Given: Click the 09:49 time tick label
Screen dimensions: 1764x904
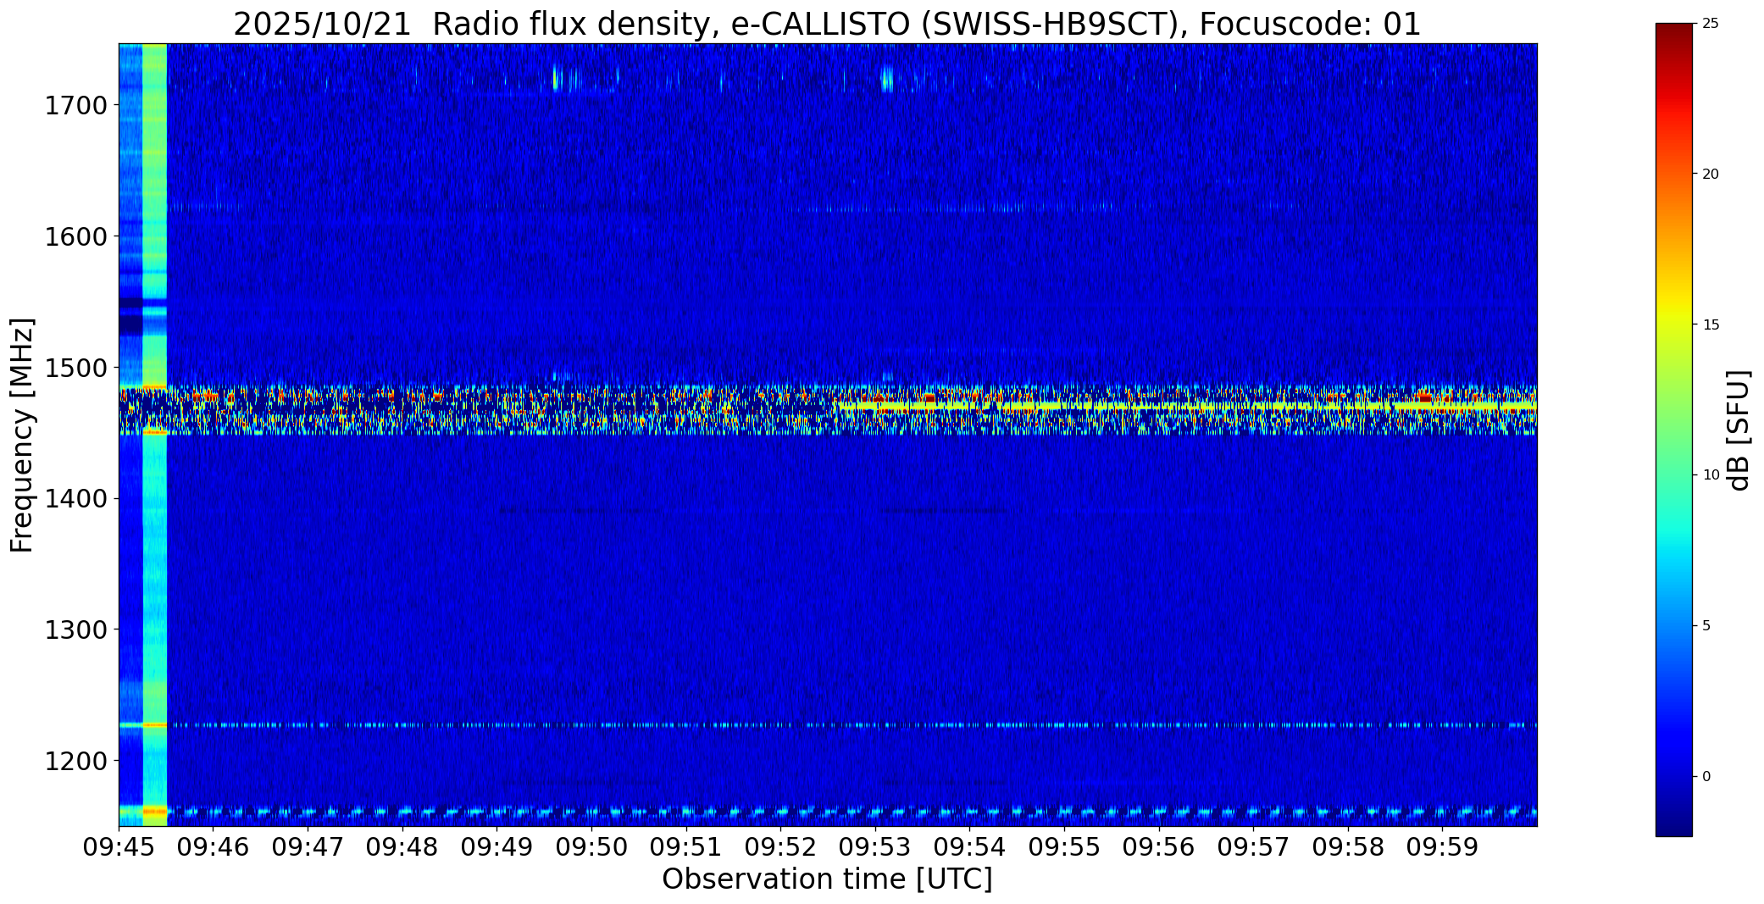Looking at the screenshot, I should [496, 846].
